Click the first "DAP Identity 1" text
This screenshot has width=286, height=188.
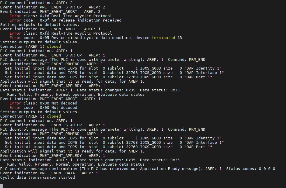pyautogui.click(x=203, y=68)
